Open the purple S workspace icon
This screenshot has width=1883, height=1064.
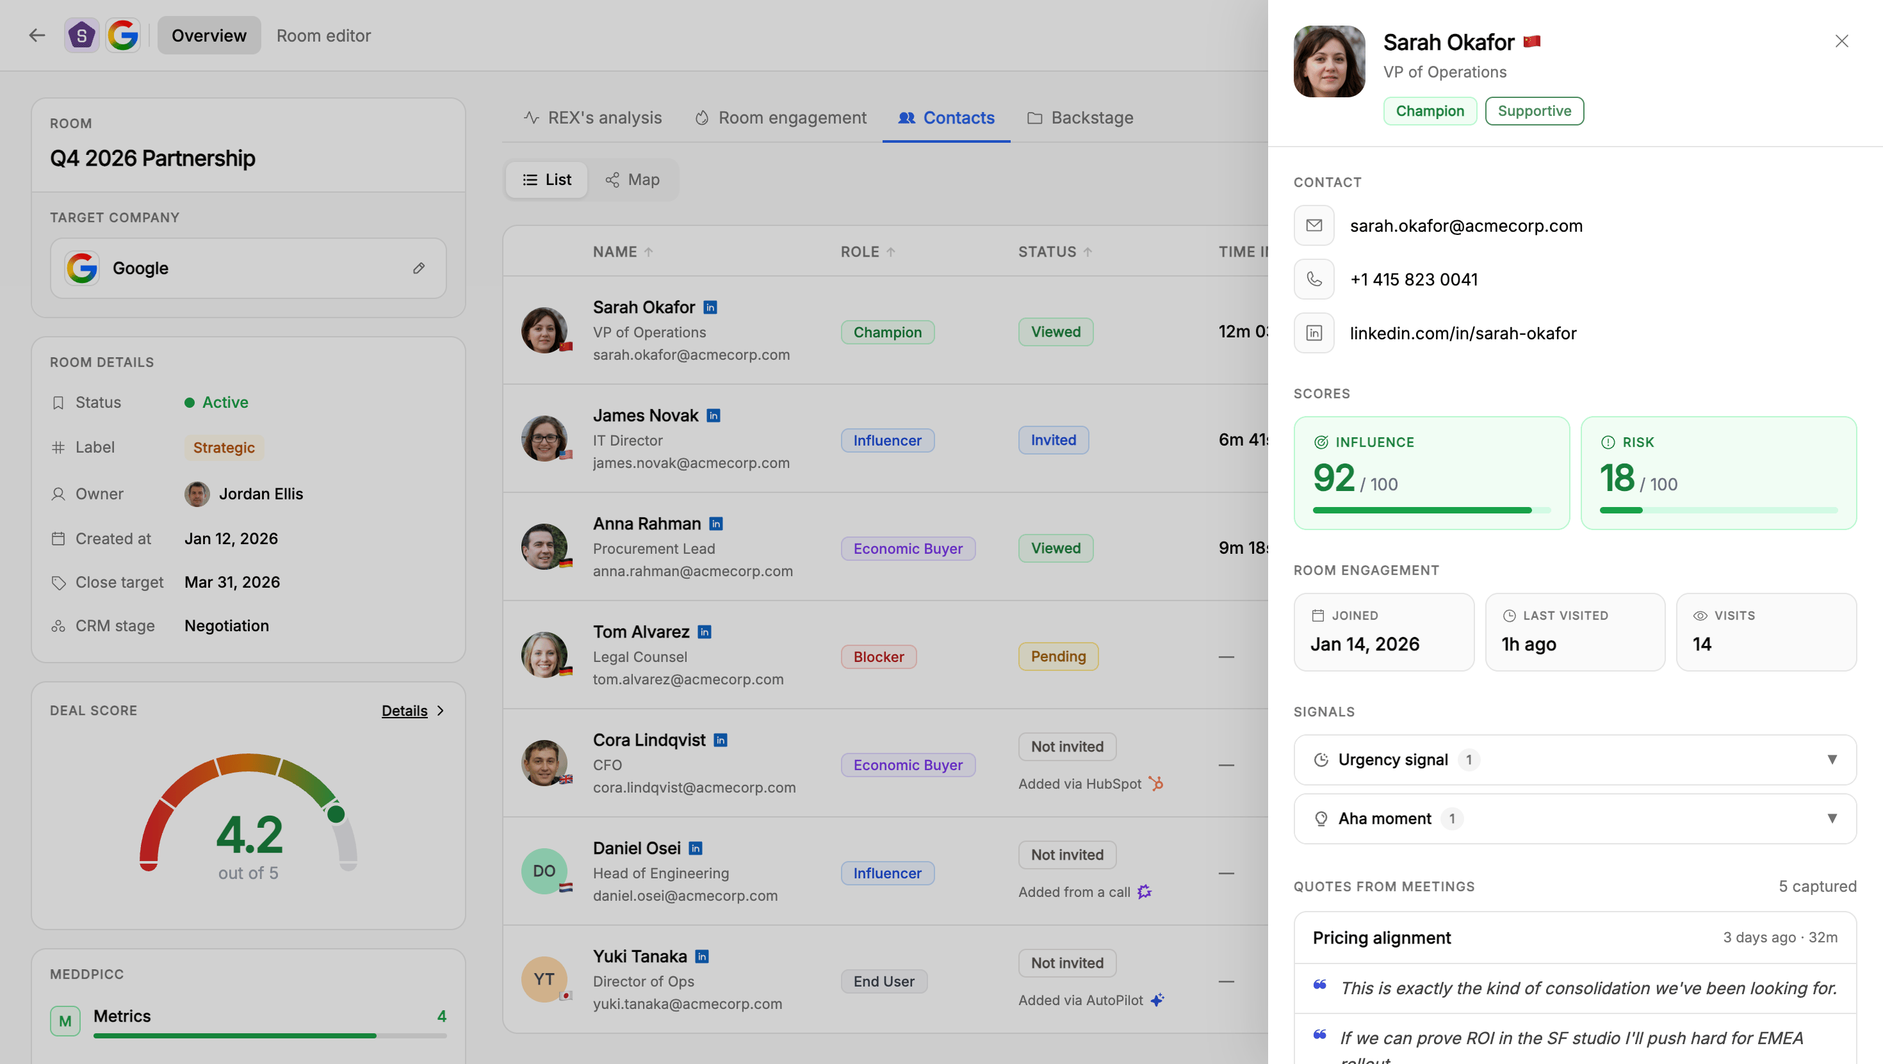tap(81, 35)
